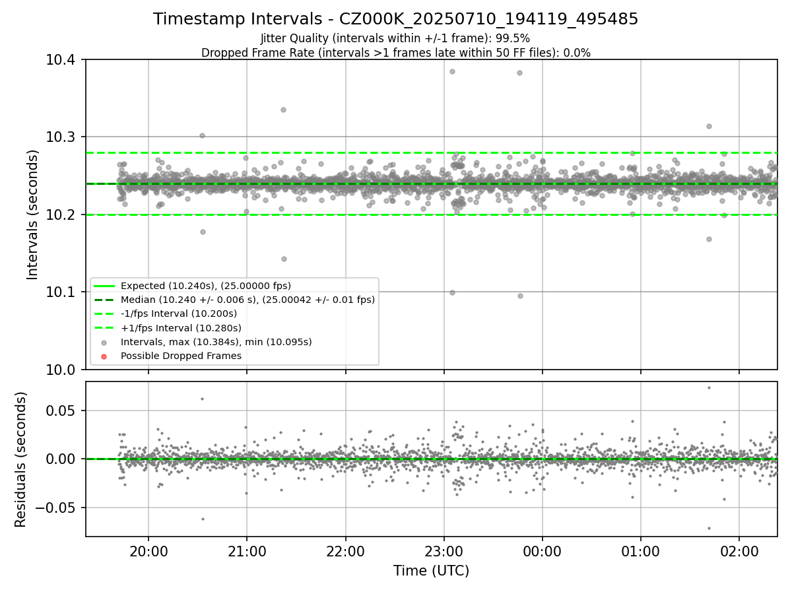Click the 'Intervals (seconds)' y-axis label

tap(34, 214)
